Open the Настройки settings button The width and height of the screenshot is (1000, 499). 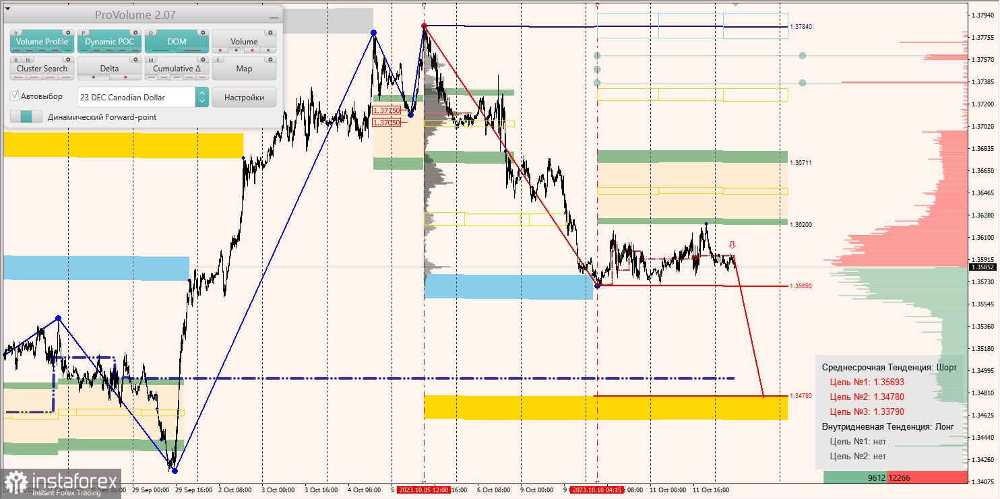tap(244, 97)
